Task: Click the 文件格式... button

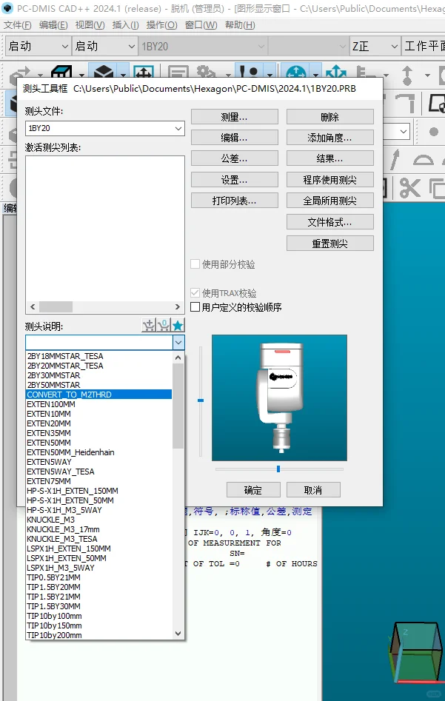Action: click(330, 222)
